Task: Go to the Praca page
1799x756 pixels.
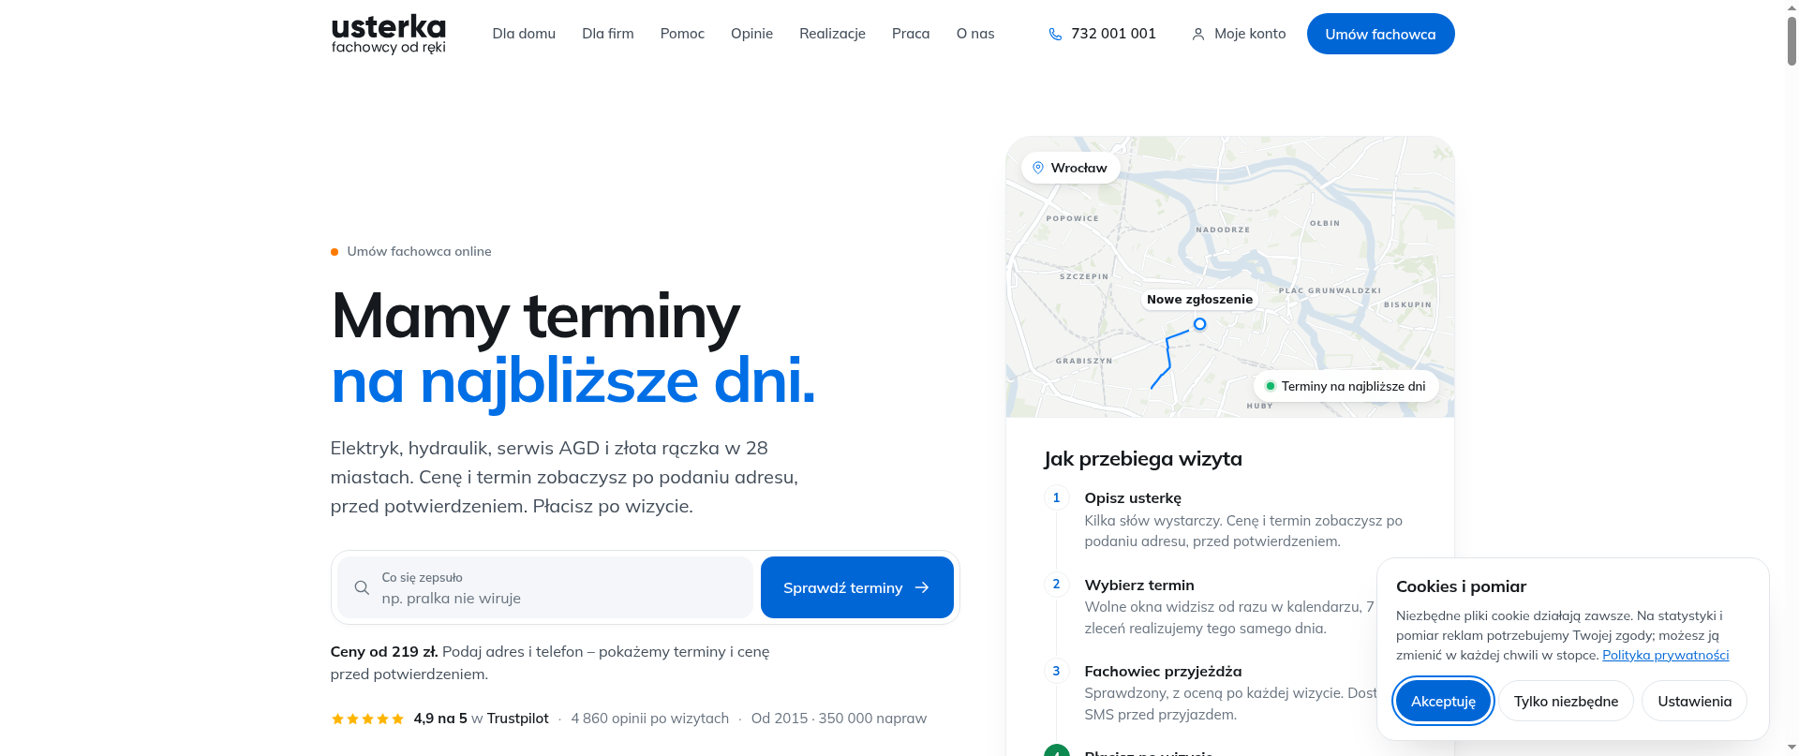Action: tap(911, 34)
